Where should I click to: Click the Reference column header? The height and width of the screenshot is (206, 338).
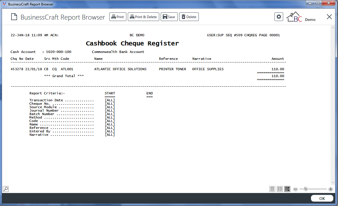point(168,59)
